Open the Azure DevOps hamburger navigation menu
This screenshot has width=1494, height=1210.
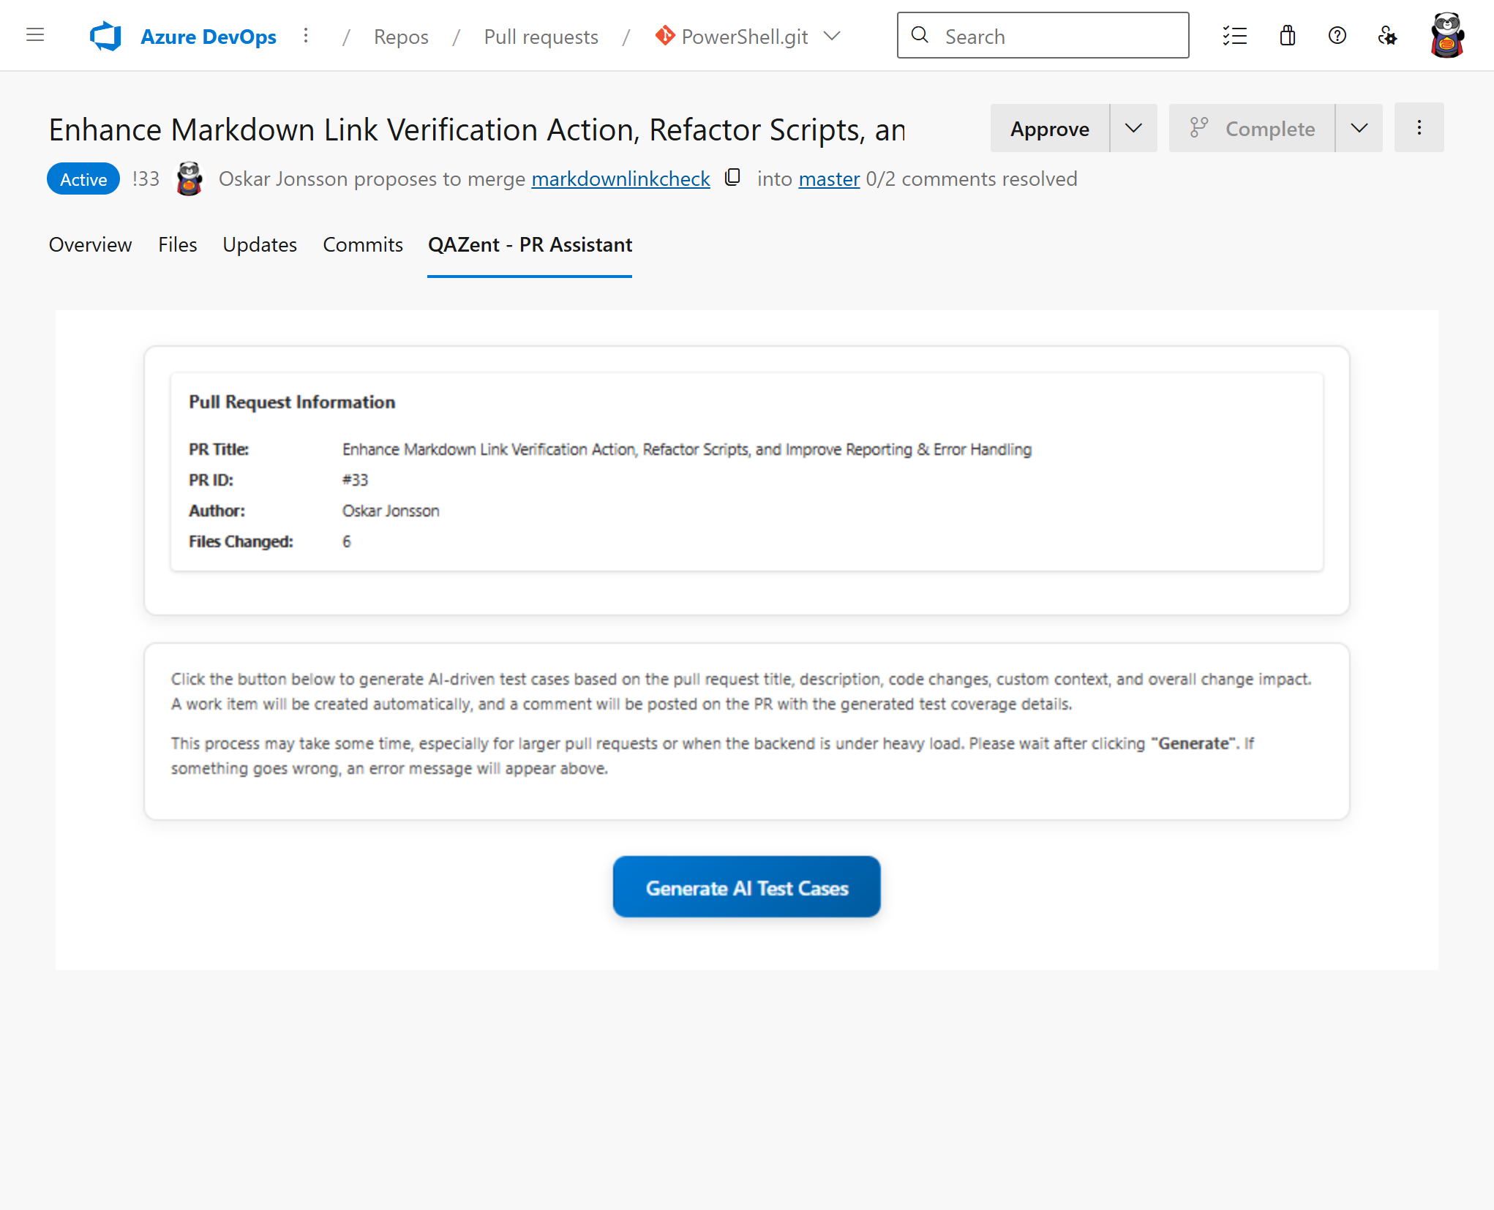tap(34, 35)
